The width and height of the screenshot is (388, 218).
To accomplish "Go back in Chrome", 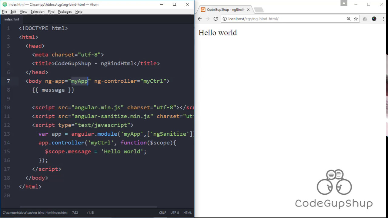I will click(199, 19).
